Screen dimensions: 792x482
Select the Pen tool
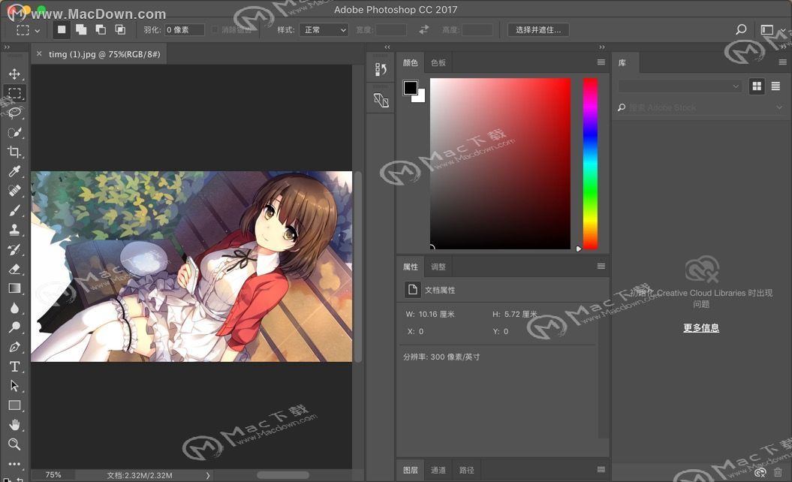(14, 347)
